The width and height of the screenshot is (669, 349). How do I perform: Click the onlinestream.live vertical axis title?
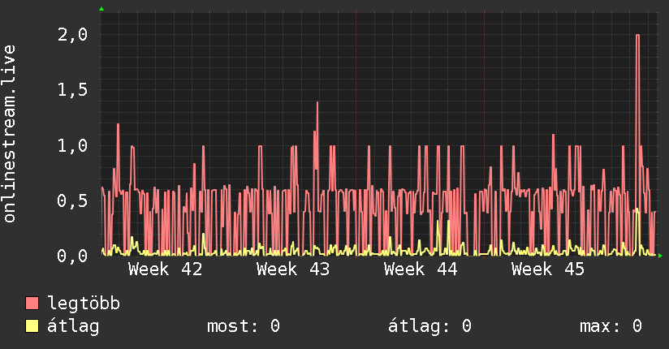9,134
